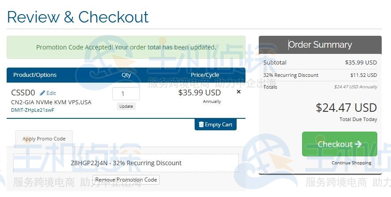Click the Subtotal row in Order Summary
Image resolution: width=391 pixels, height=197 pixels.
tap(320, 63)
